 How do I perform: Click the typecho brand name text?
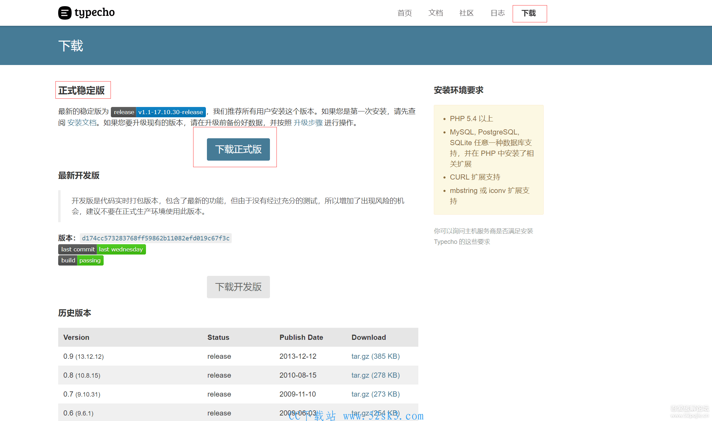click(95, 12)
